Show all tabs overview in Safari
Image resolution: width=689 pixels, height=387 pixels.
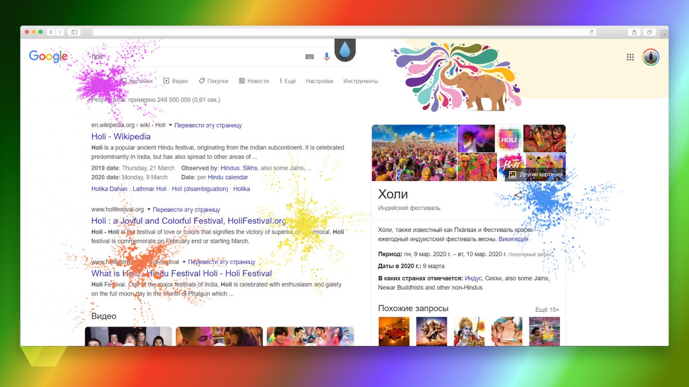[x=649, y=32]
